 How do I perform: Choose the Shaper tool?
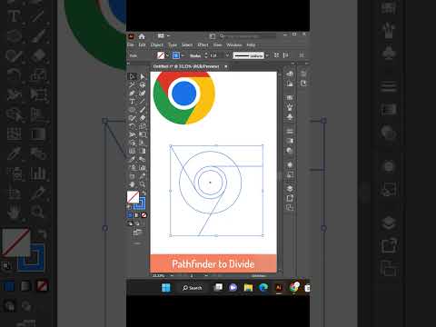pyautogui.click(x=133, y=118)
